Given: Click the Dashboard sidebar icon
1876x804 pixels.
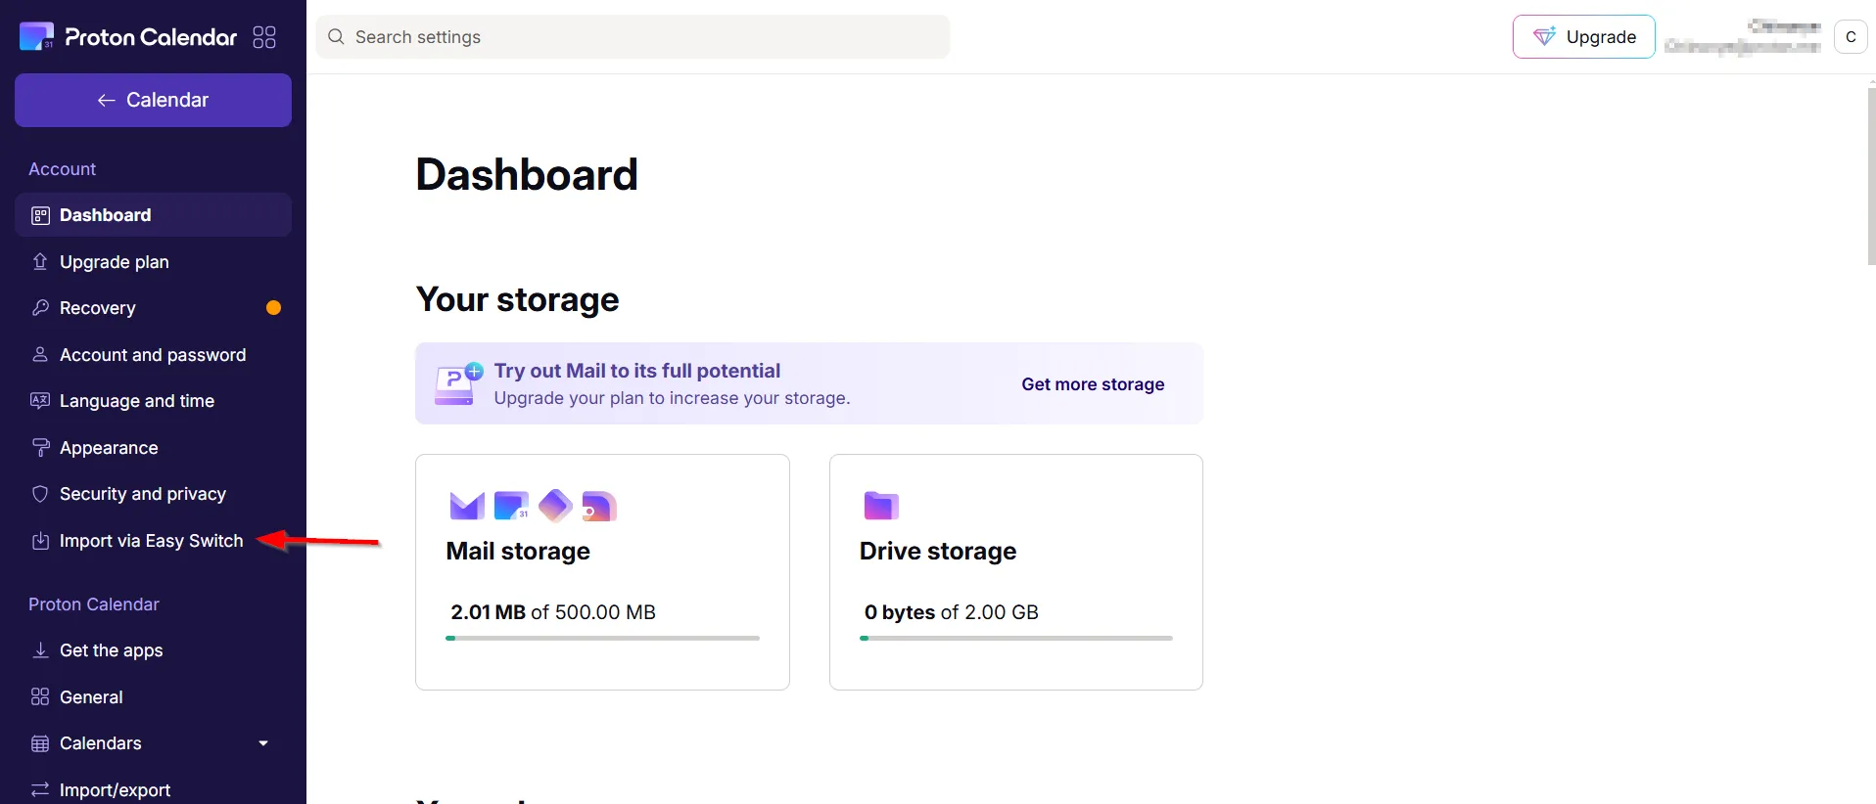Looking at the screenshot, I should pos(40,215).
